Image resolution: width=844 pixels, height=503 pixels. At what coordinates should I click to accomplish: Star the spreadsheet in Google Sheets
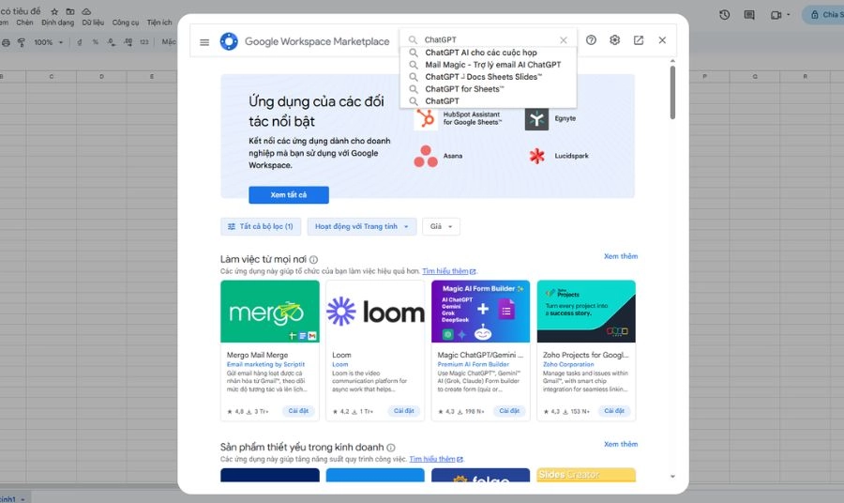(x=54, y=11)
